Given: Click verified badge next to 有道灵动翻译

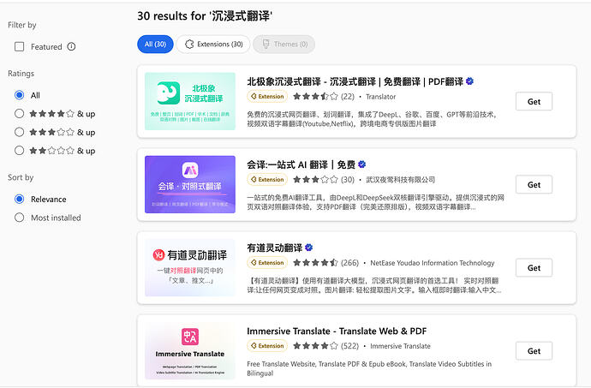Looking at the screenshot, I should (309, 247).
